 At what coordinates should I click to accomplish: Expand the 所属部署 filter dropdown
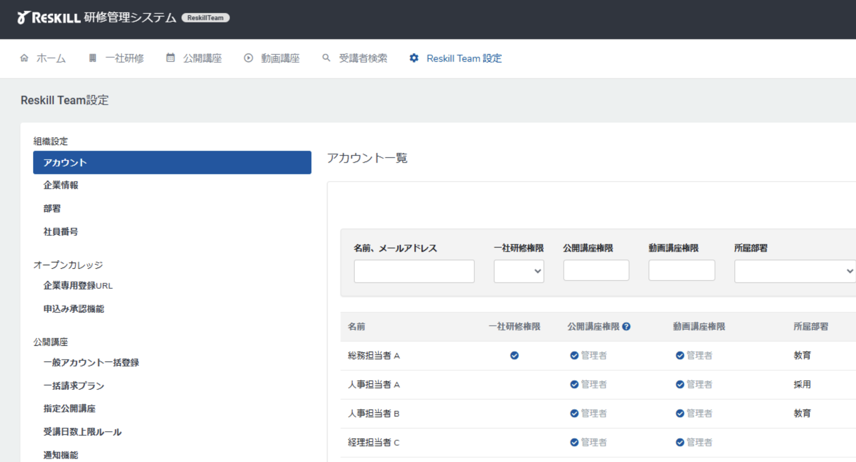tap(795, 271)
